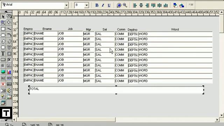Pick the Polyline tool
Image resolution: width=224 pixels, height=126 pixels.
(x=9, y=41)
